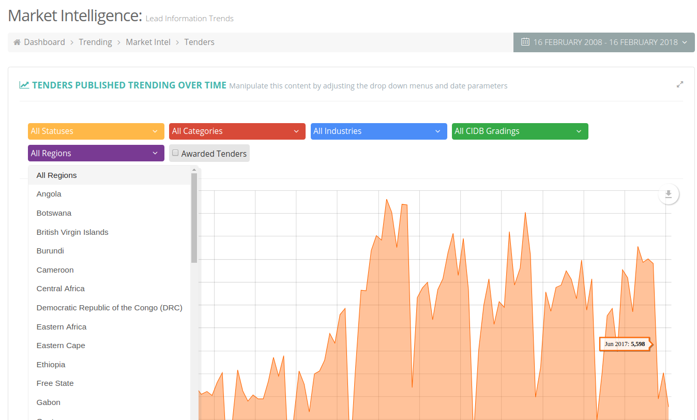Image resolution: width=697 pixels, height=420 pixels.
Task: Click the scroll-up arrow of regions list
Action: pos(194,170)
